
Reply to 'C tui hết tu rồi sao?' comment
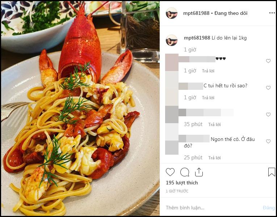coord(208,98)
